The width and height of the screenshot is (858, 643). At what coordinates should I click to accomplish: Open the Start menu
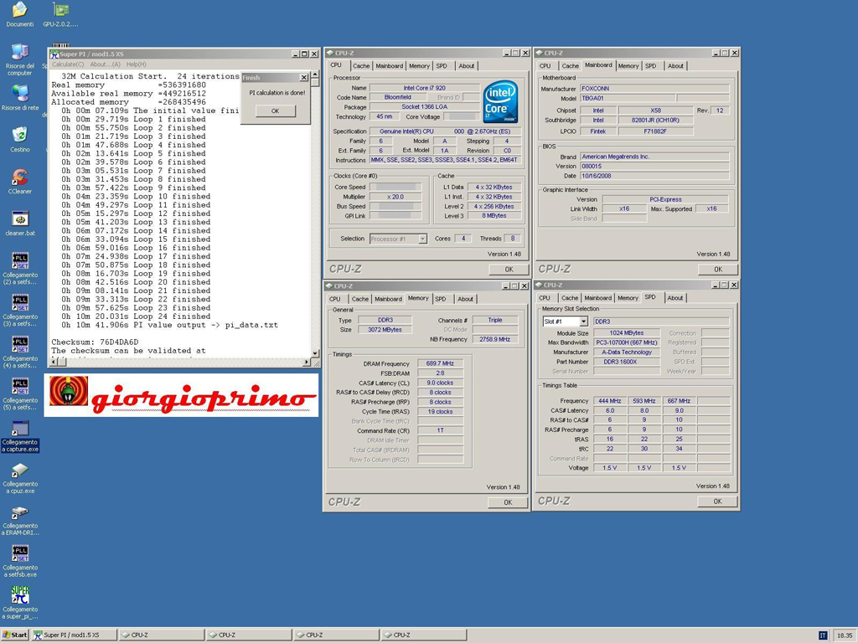pyautogui.click(x=15, y=635)
